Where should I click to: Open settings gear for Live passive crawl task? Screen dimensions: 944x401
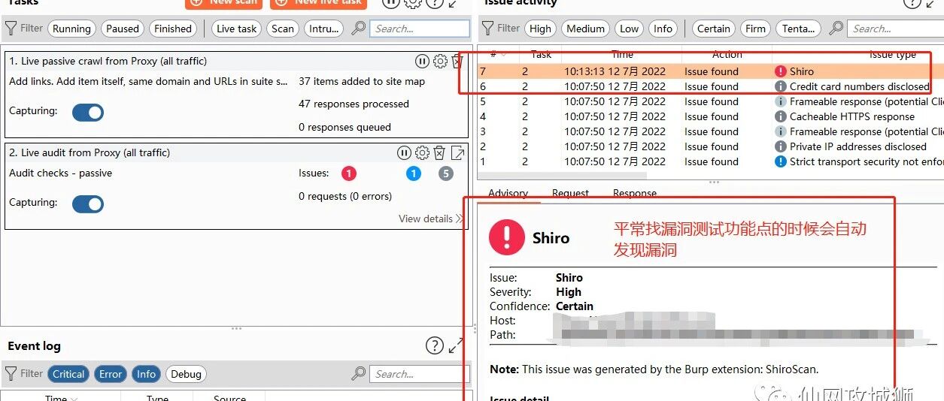tap(440, 62)
